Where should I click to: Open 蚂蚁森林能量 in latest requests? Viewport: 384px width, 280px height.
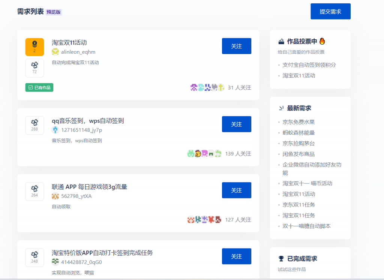pyautogui.click(x=298, y=132)
